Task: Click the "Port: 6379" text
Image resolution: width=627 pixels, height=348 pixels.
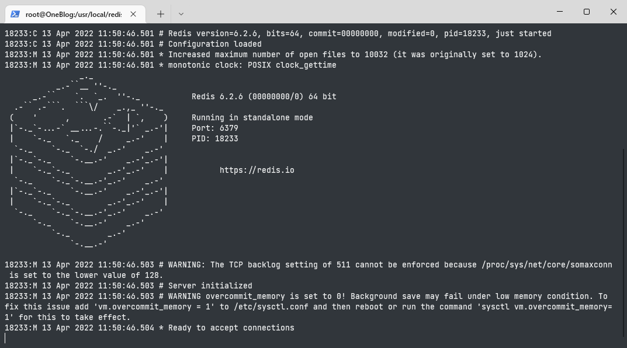Action: [214, 128]
